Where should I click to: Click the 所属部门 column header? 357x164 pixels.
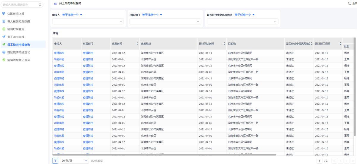(96, 44)
